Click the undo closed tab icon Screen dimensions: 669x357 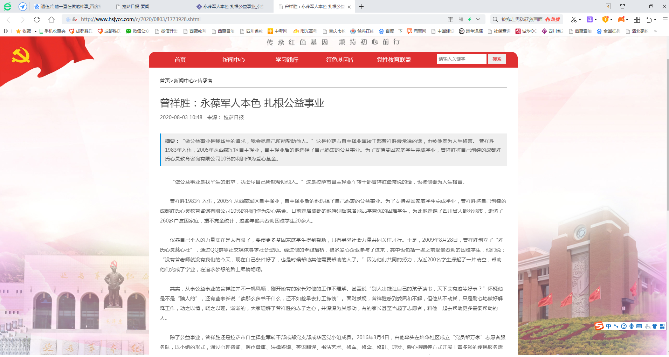649,20
